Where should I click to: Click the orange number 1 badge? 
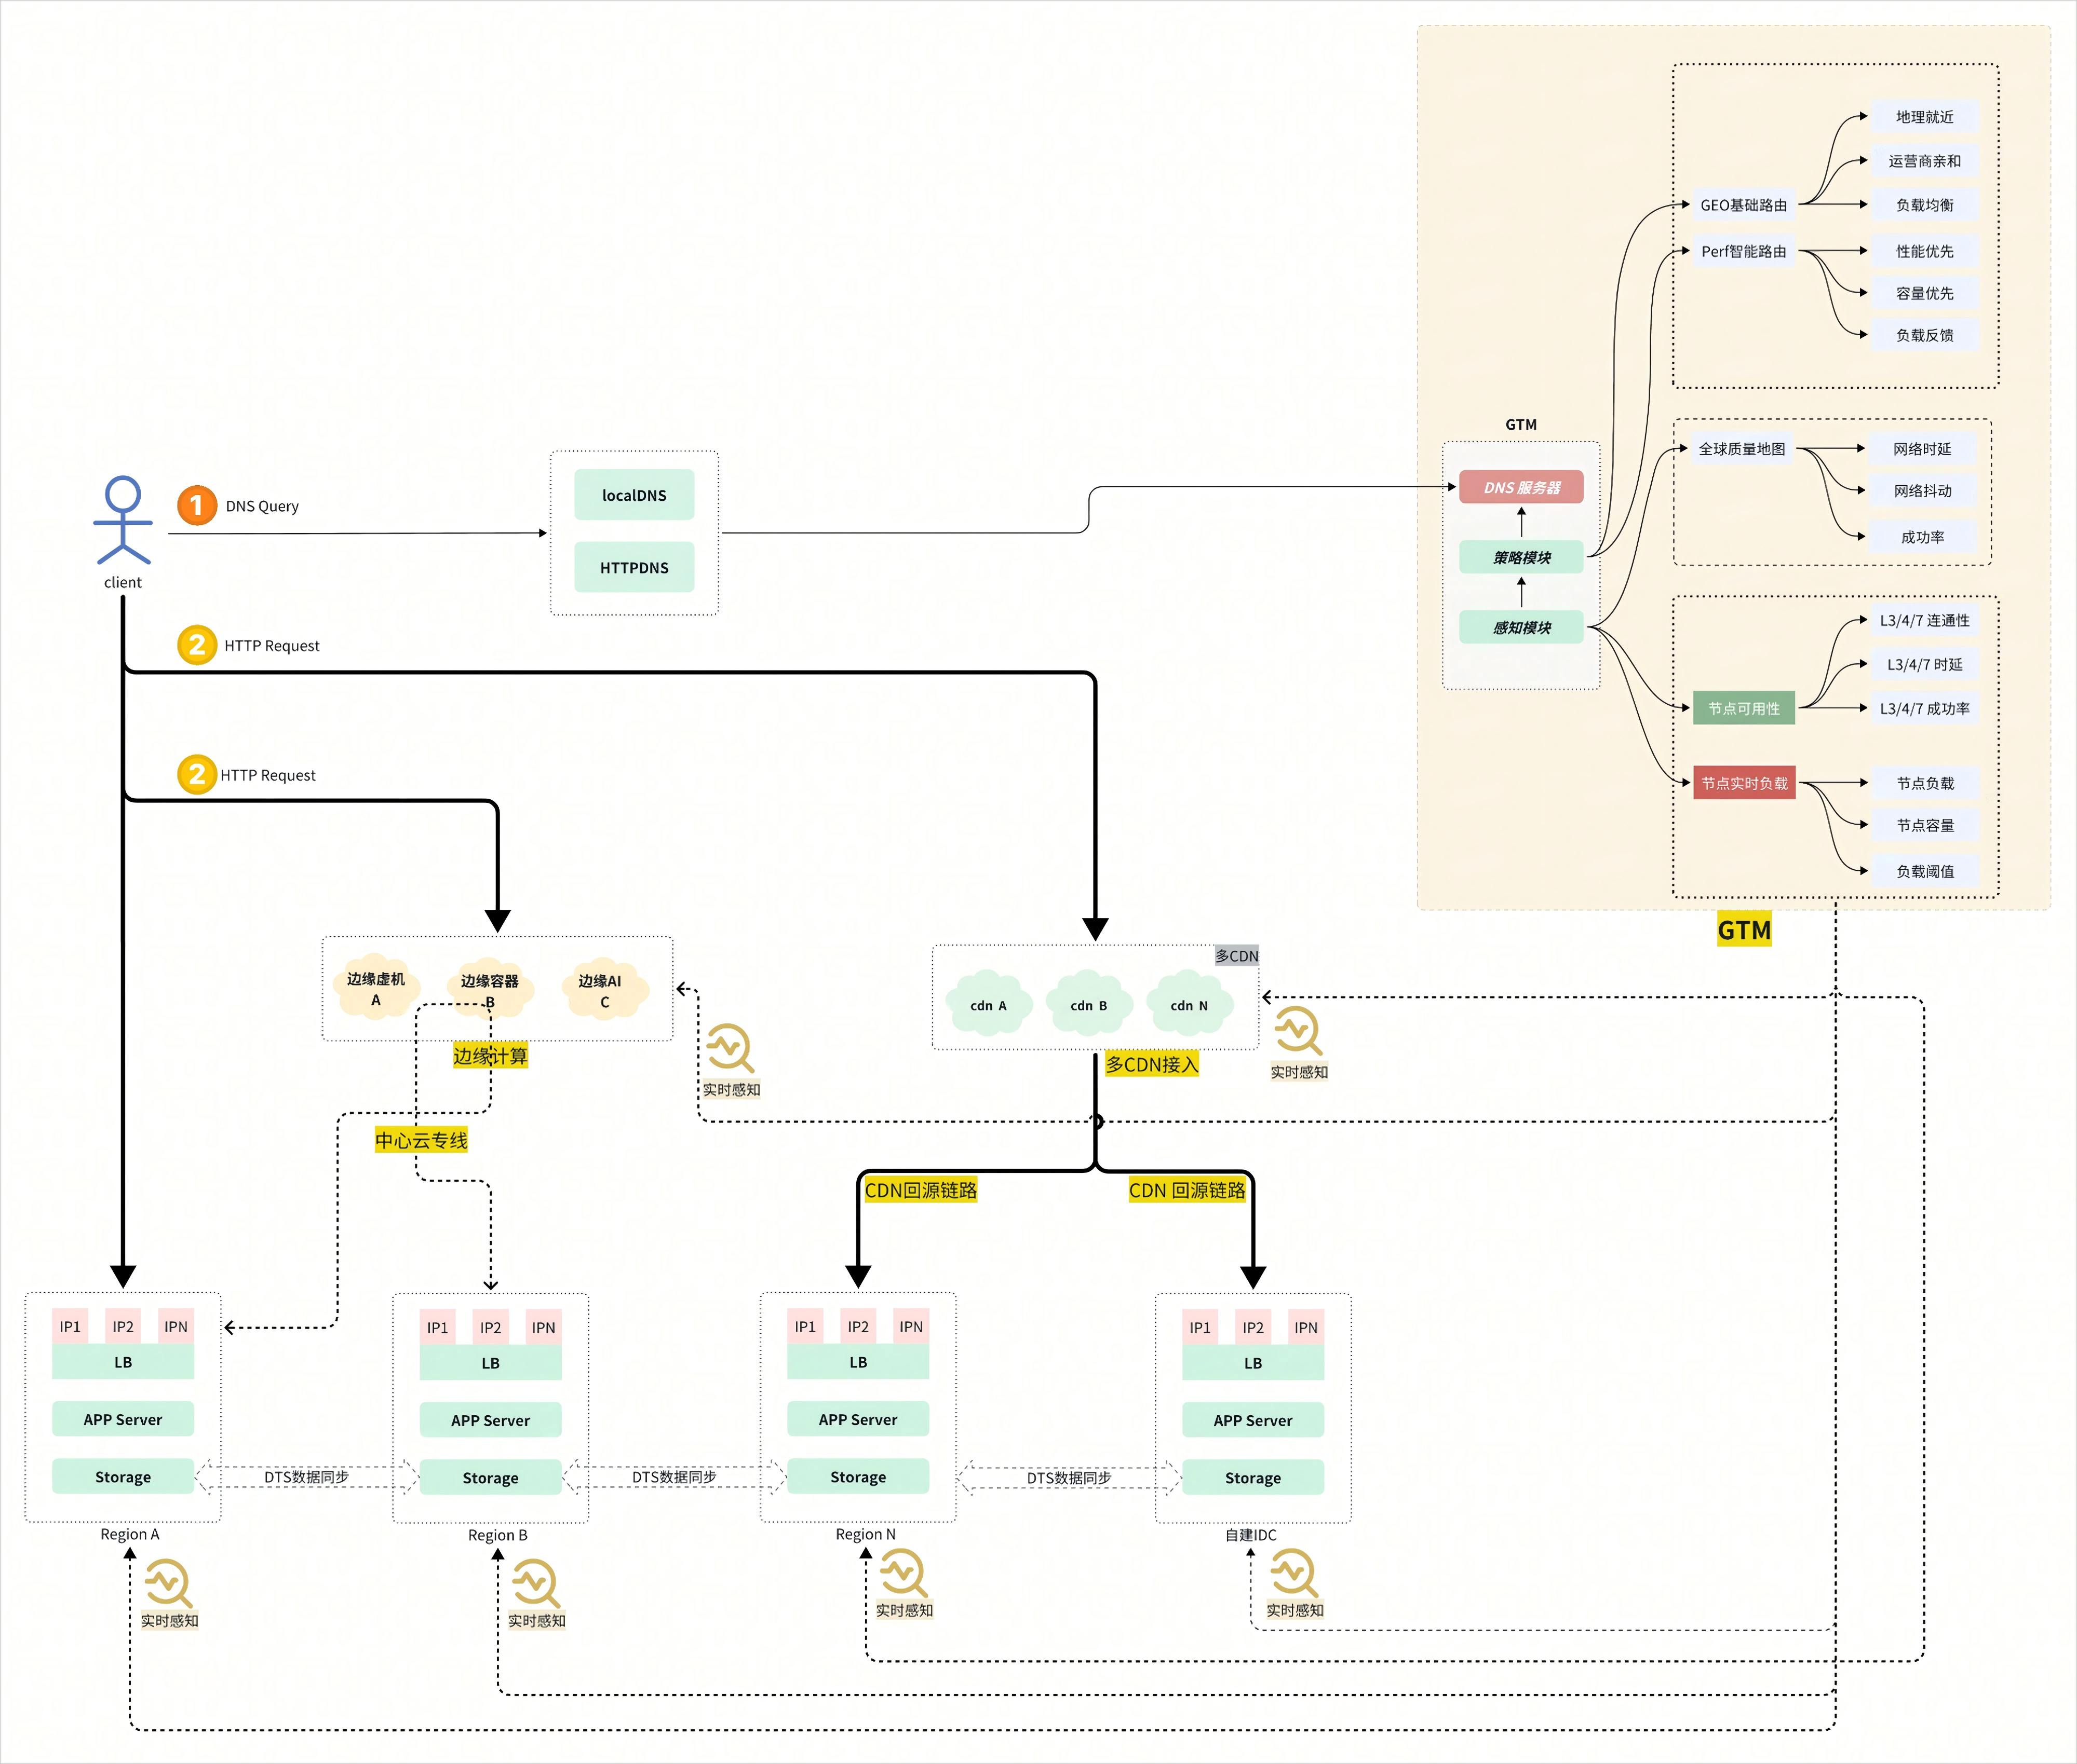pyautogui.click(x=197, y=505)
